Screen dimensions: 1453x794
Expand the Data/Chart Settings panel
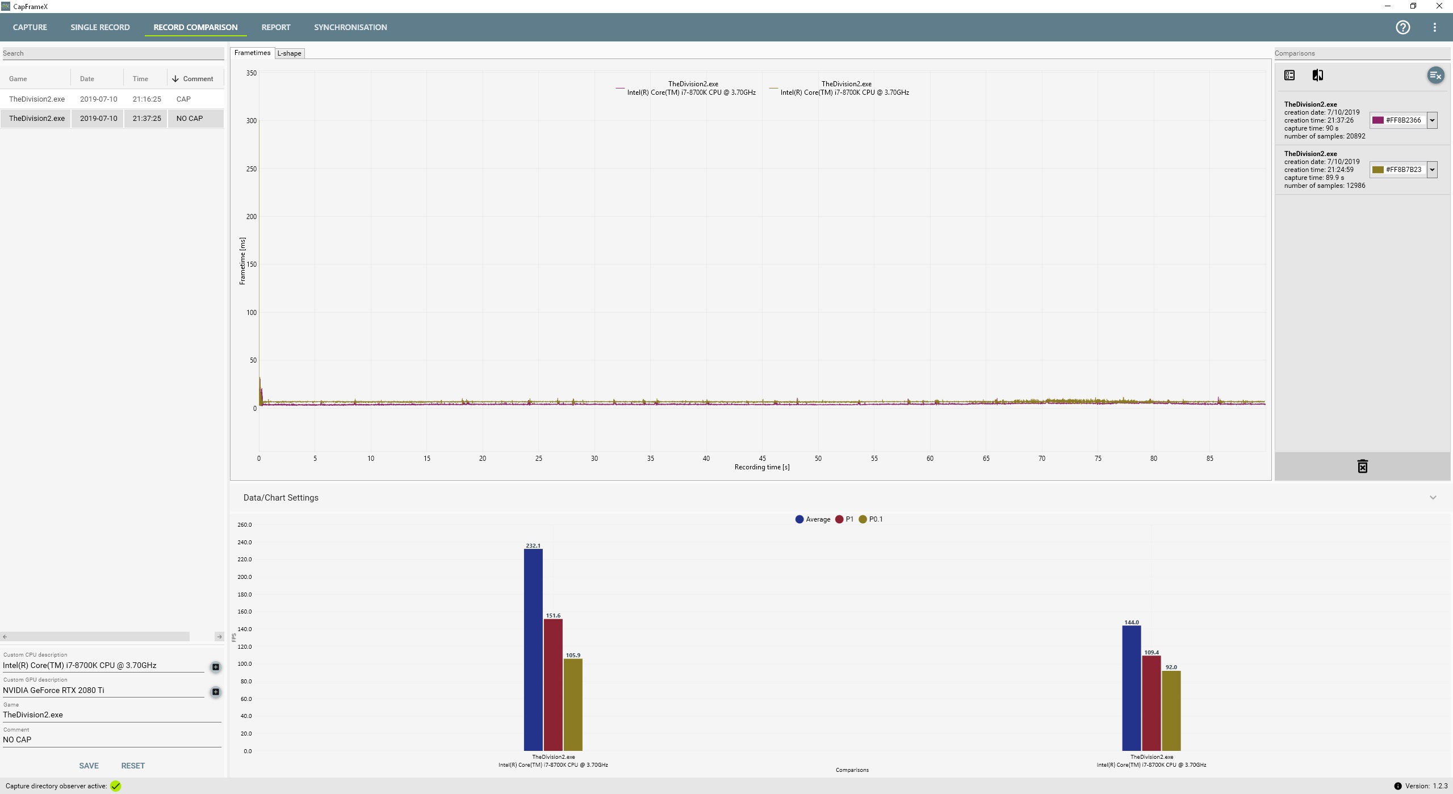coord(1433,498)
